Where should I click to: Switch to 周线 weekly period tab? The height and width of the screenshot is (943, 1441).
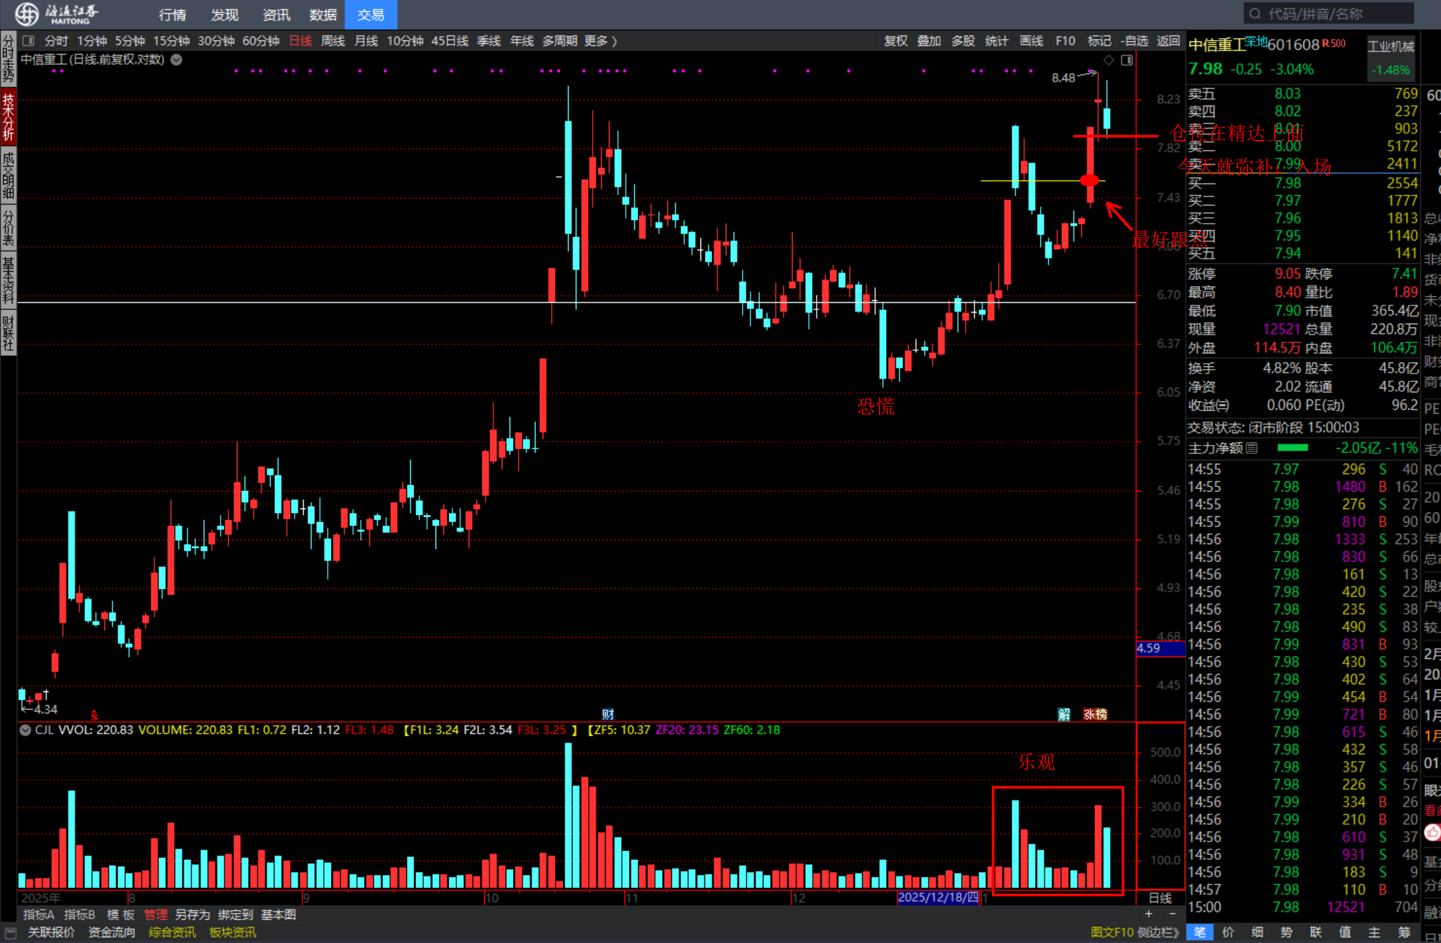click(333, 41)
